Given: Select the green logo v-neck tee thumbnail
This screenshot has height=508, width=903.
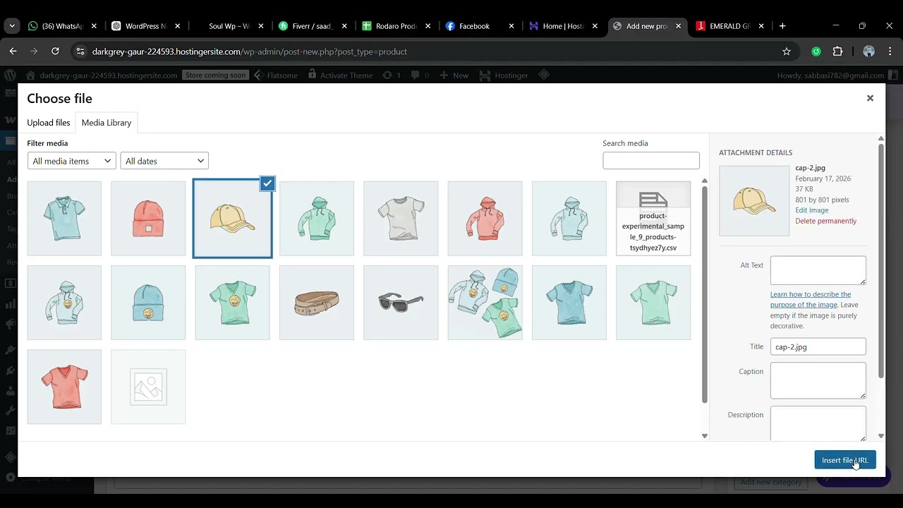Looking at the screenshot, I should pos(232,303).
